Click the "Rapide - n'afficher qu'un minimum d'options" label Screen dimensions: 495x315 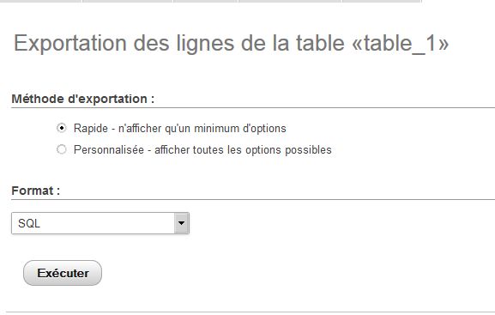179,129
